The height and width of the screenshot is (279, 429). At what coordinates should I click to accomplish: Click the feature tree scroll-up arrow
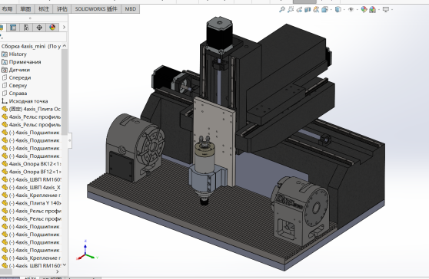pyautogui.click(x=65, y=46)
